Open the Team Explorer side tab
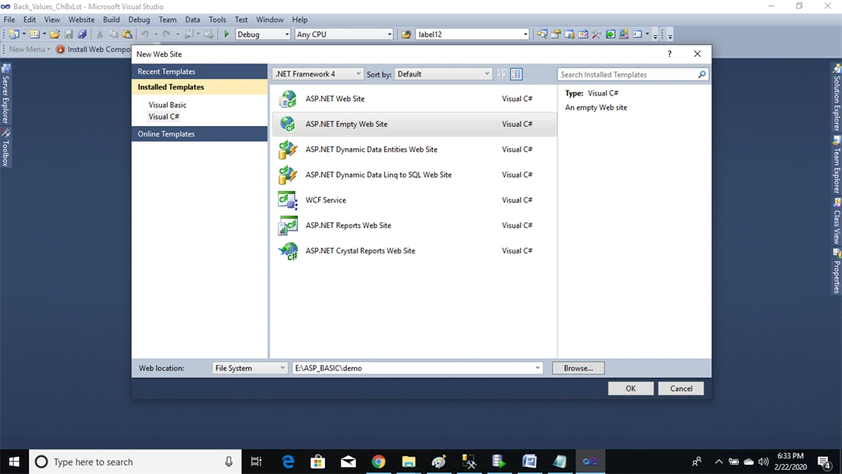Screen dimensions: 842x474 coord(836,165)
